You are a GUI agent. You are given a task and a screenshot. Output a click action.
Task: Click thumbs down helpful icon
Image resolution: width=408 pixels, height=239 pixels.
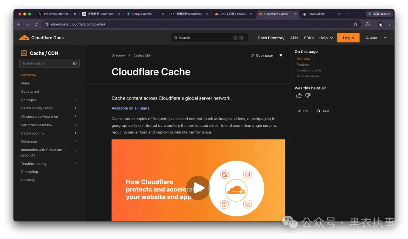[308, 95]
